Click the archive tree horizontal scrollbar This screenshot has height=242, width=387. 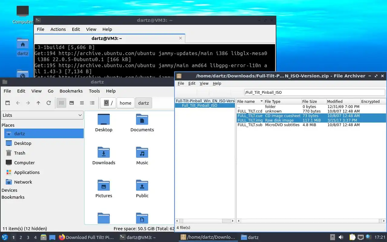pyautogui.click(x=205, y=221)
